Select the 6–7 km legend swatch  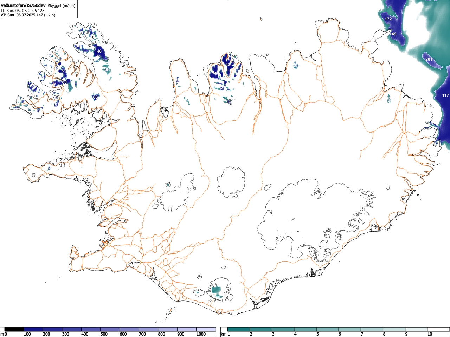(349, 329)
